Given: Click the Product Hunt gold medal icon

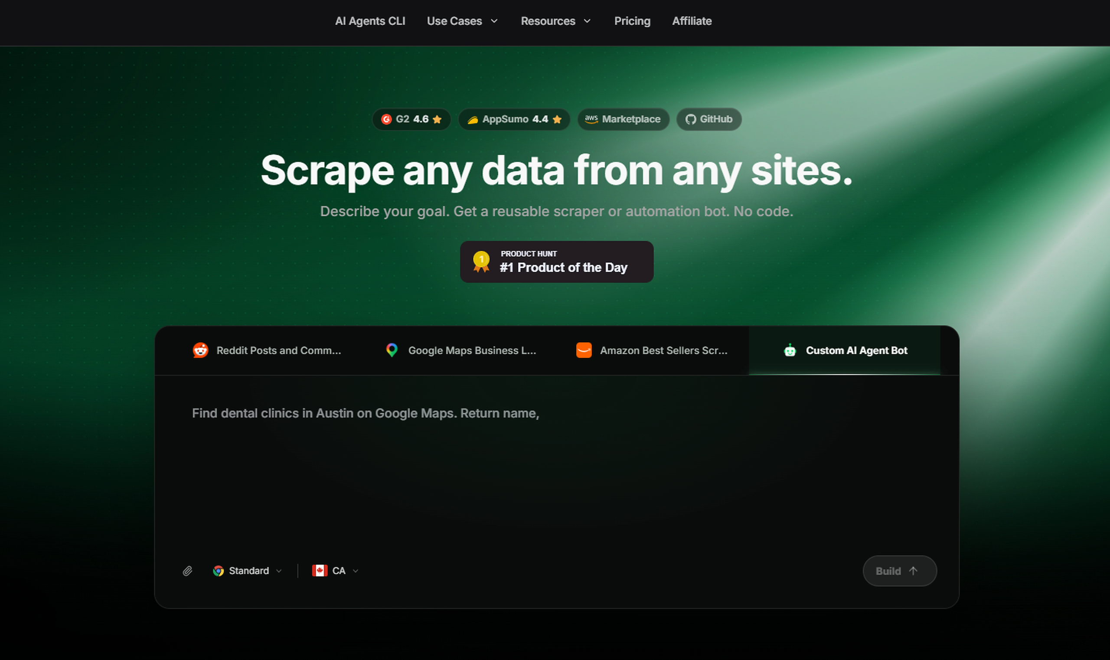Looking at the screenshot, I should (481, 261).
